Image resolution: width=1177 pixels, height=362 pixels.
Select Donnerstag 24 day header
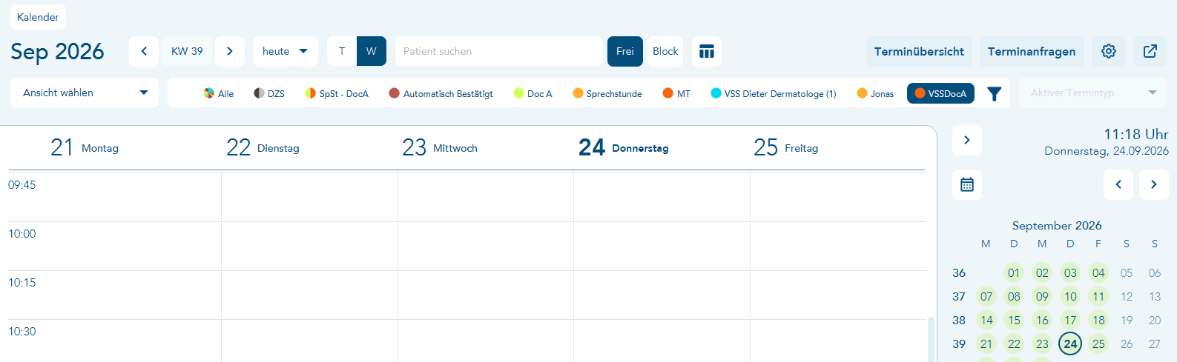point(624,147)
